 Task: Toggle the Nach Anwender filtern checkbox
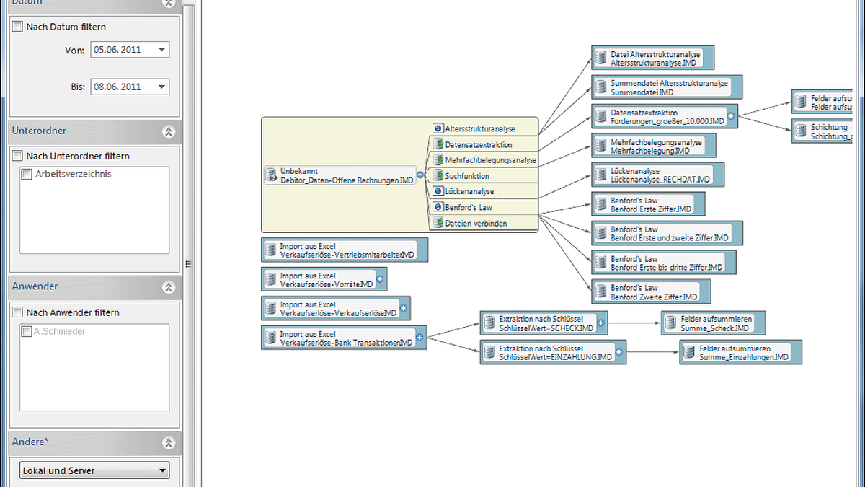(18, 312)
